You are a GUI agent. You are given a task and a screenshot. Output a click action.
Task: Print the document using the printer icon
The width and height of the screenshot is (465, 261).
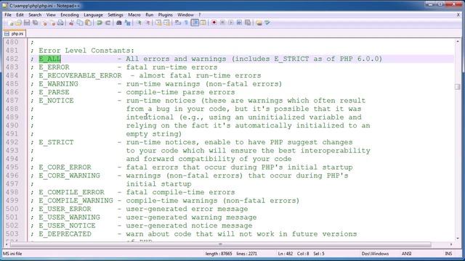(x=60, y=22)
